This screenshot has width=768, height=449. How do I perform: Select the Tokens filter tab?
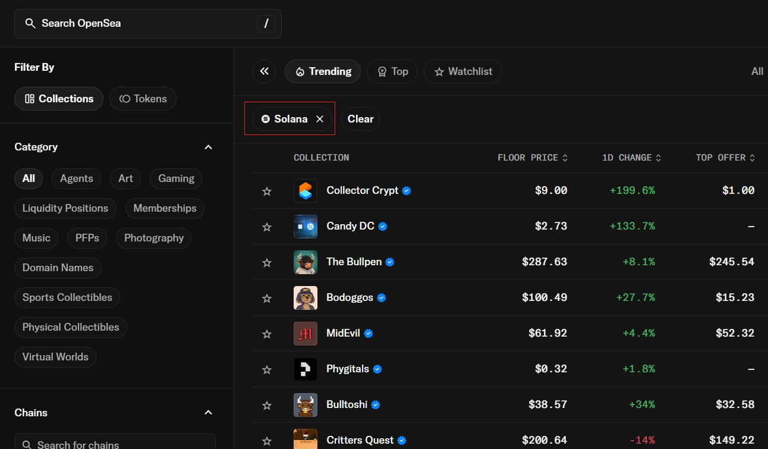[143, 99]
